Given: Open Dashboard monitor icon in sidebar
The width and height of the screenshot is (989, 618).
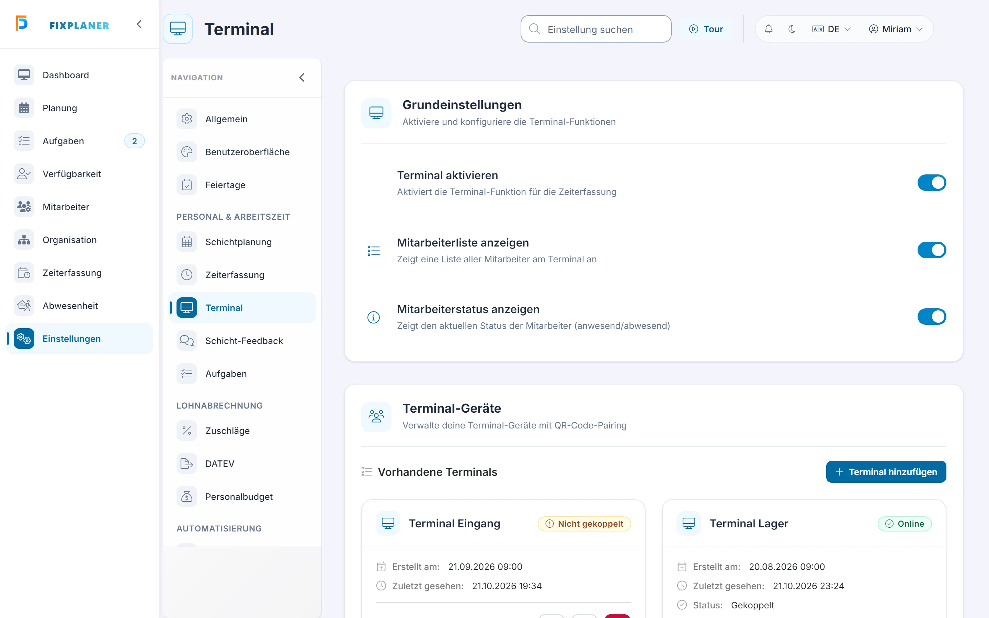Looking at the screenshot, I should point(24,75).
